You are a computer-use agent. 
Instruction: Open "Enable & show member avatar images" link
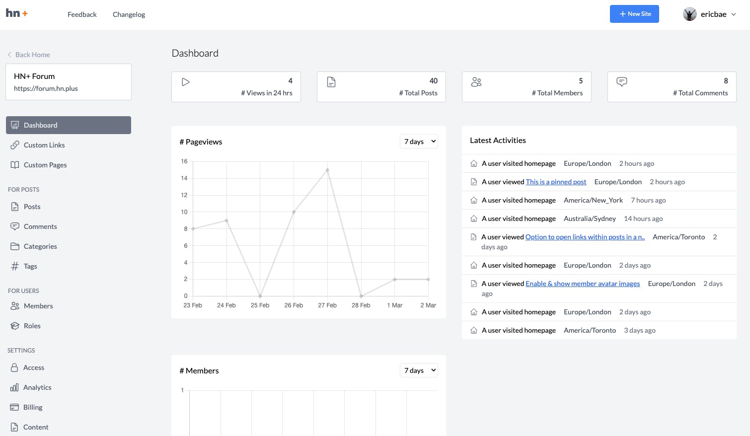click(x=583, y=284)
